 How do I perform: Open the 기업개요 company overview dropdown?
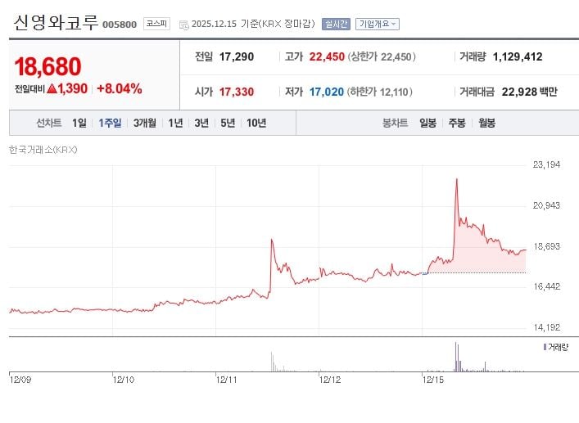point(378,24)
